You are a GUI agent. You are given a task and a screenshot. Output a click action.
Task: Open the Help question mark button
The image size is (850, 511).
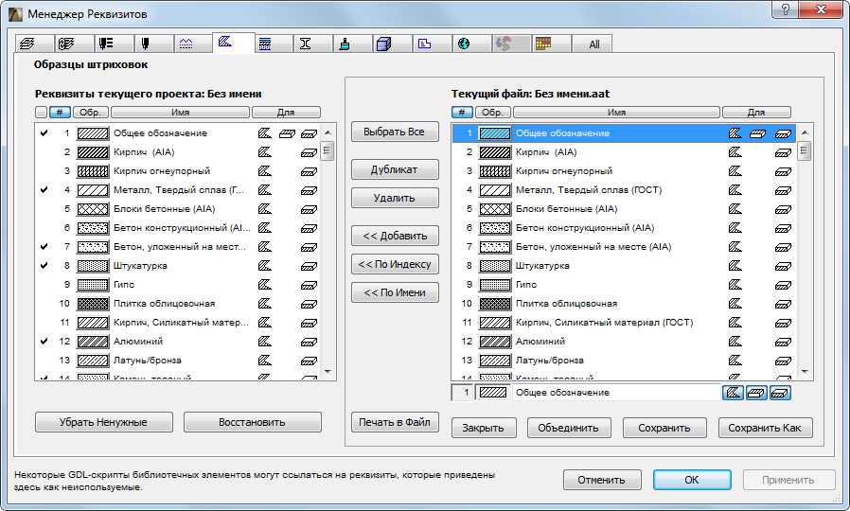pos(786,9)
